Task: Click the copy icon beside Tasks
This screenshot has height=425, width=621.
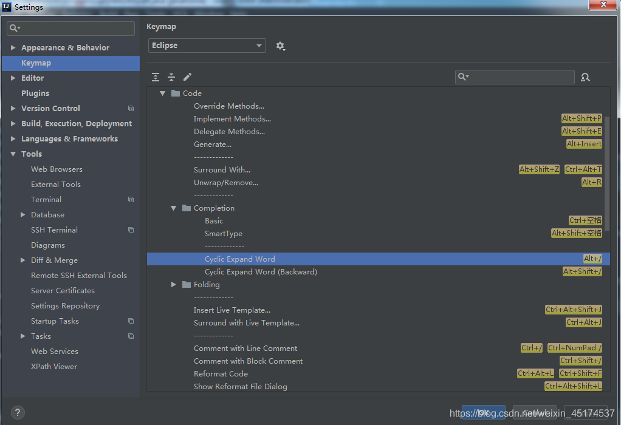Action: pyautogui.click(x=131, y=336)
